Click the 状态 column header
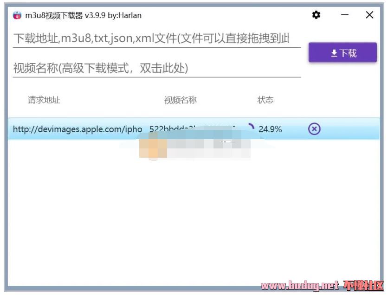 point(265,100)
